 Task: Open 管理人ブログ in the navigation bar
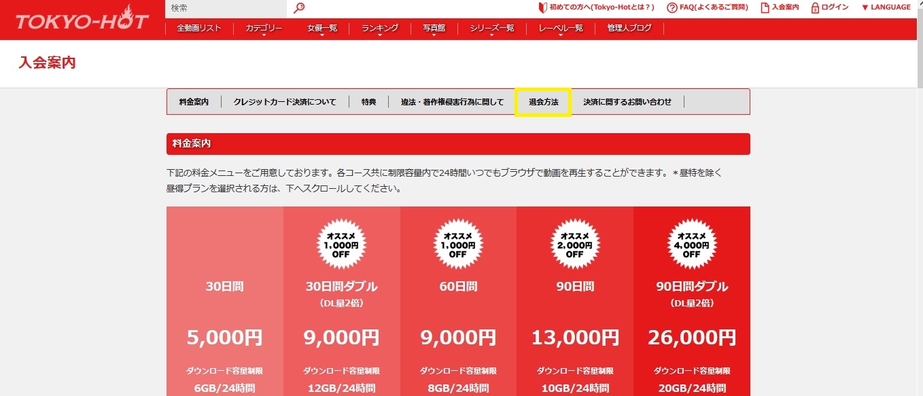[629, 29]
